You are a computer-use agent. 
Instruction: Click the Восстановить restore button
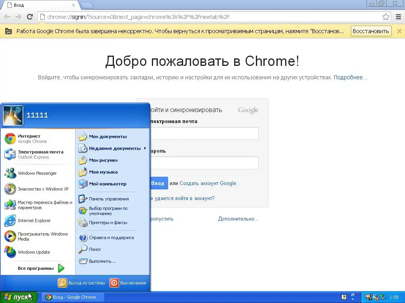pyautogui.click(x=371, y=31)
